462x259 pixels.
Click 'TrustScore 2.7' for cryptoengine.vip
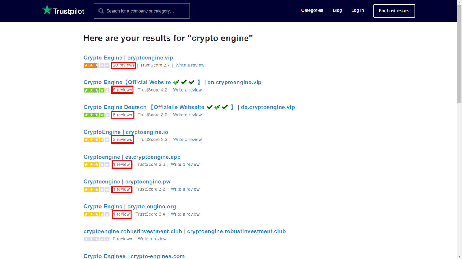tap(155, 65)
